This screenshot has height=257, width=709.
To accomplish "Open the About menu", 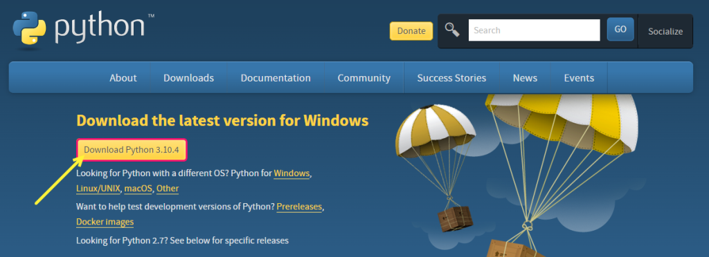I will click(123, 77).
